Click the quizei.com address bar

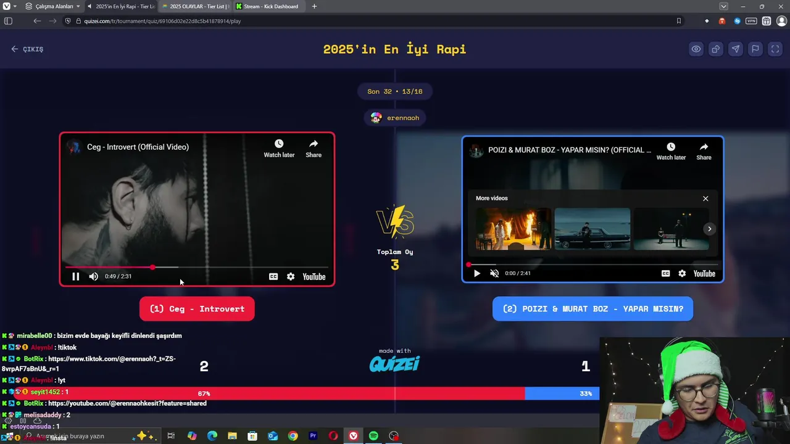point(370,21)
